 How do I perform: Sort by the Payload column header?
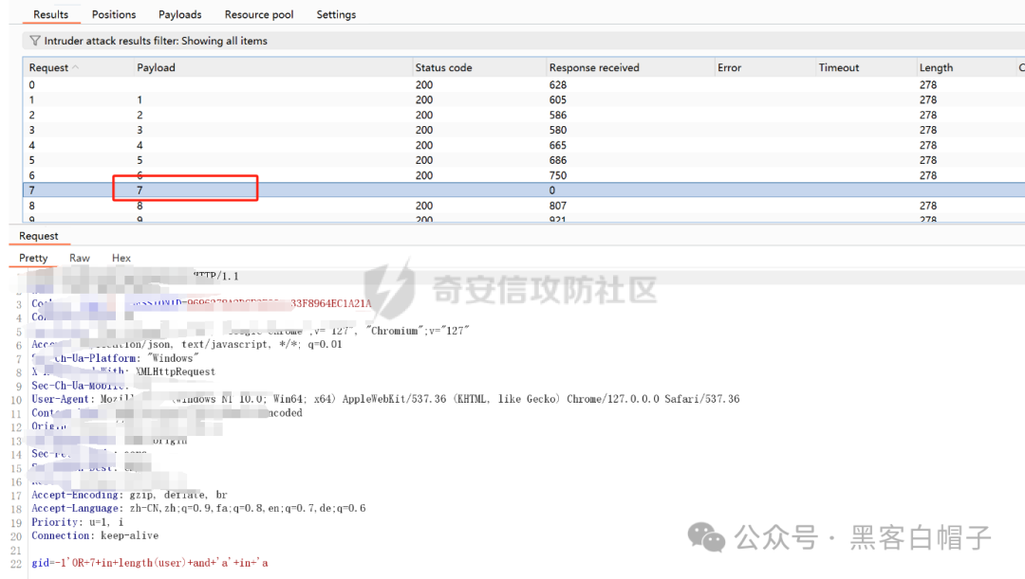click(156, 67)
